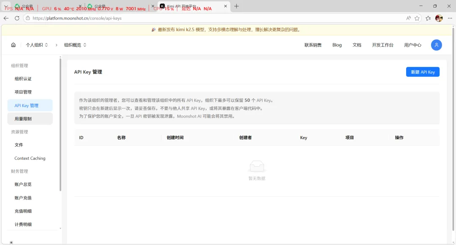
Task: Open the user avatar menu
Action: 436,45
